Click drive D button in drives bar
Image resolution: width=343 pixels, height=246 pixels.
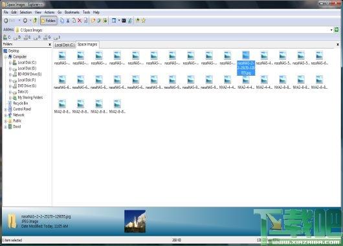coord(17,38)
